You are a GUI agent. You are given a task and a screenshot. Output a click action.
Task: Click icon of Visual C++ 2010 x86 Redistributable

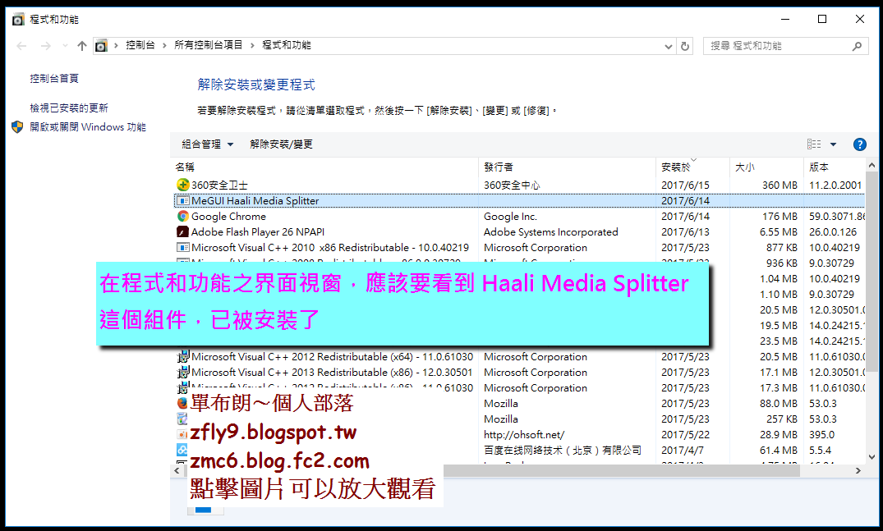point(183,248)
